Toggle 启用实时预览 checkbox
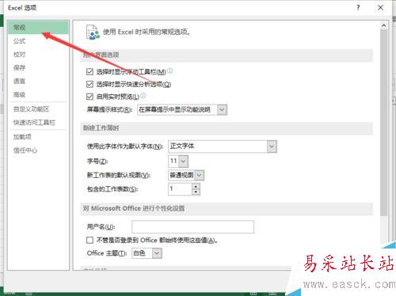Screen dimensions: 396x296 coord(89,97)
